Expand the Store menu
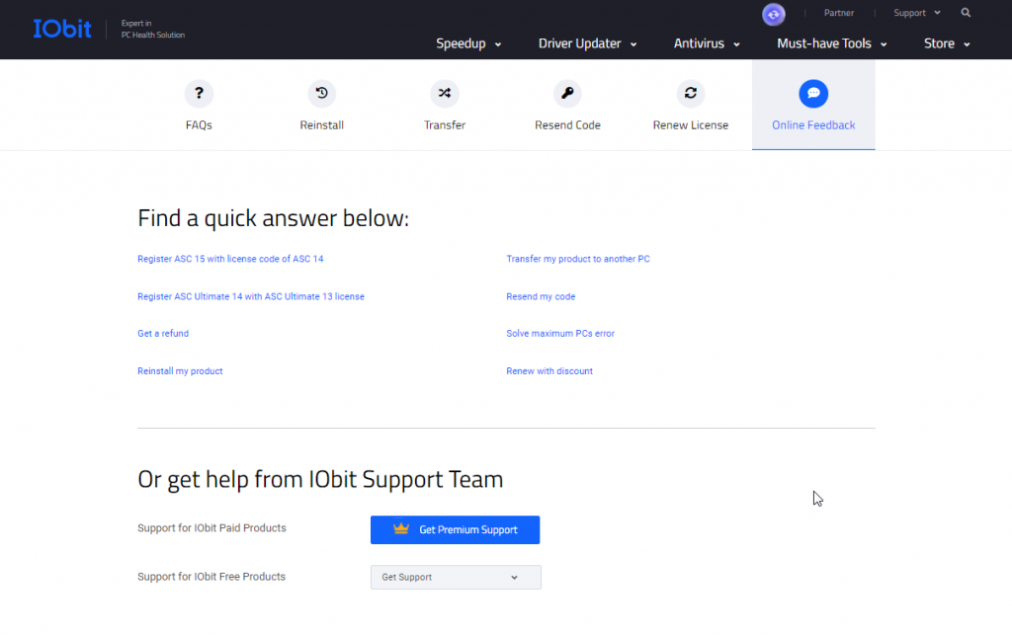Viewport: 1012px width, 638px height. tap(947, 43)
